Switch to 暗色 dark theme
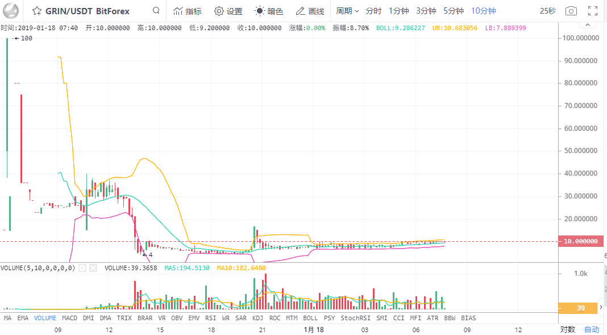This screenshot has height=335, width=607. (269, 11)
